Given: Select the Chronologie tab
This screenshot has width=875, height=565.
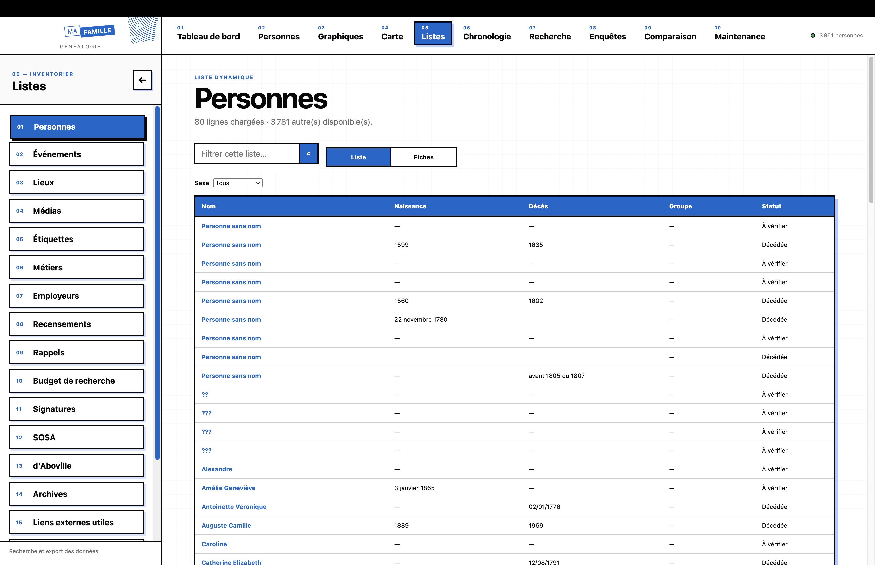Looking at the screenshot, I should click(487, 33).
